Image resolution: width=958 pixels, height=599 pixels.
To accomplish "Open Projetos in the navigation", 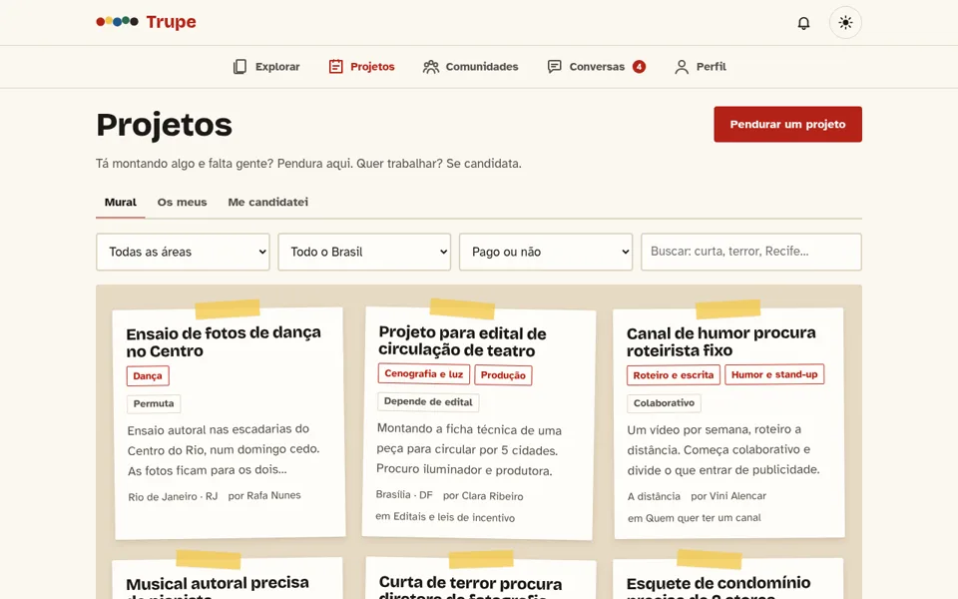I will pyautogui.click(x=361, y=67).
